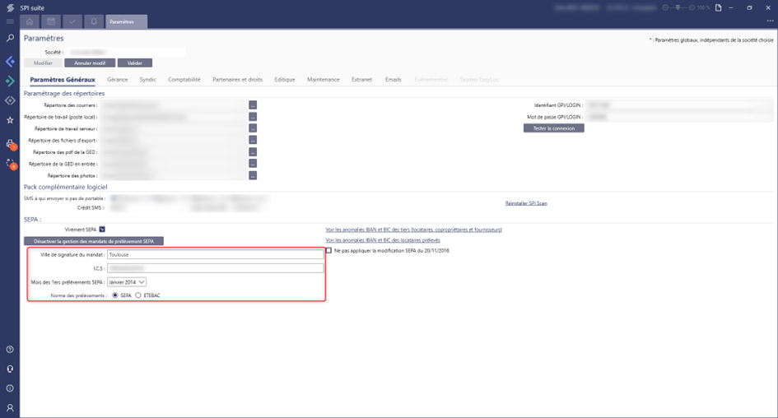Image resolution: width=778 pixels, height=418 pixels.
Task: Click the Annuler modif button
Action: [90, 63]
